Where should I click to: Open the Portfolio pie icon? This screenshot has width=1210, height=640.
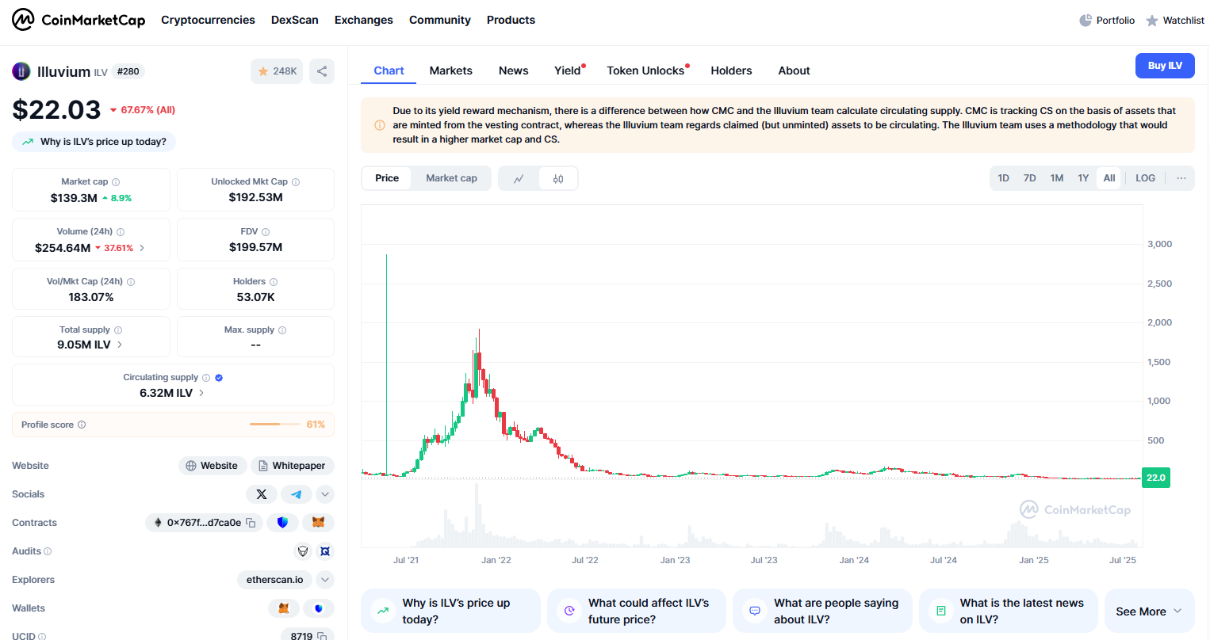tap(1086, 21)
